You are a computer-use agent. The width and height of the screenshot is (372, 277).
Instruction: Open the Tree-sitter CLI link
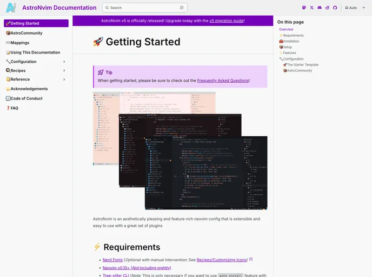[x=116, y=275]
